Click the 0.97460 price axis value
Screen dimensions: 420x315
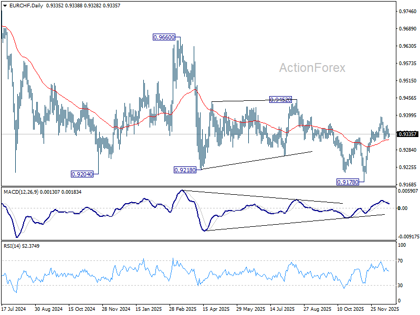tap(408, 11)
